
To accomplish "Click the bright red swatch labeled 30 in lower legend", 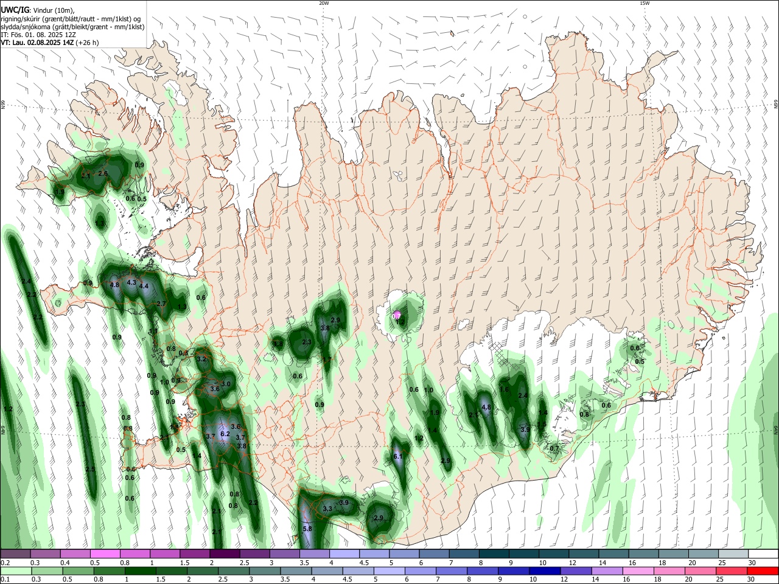I will (763, 571).
